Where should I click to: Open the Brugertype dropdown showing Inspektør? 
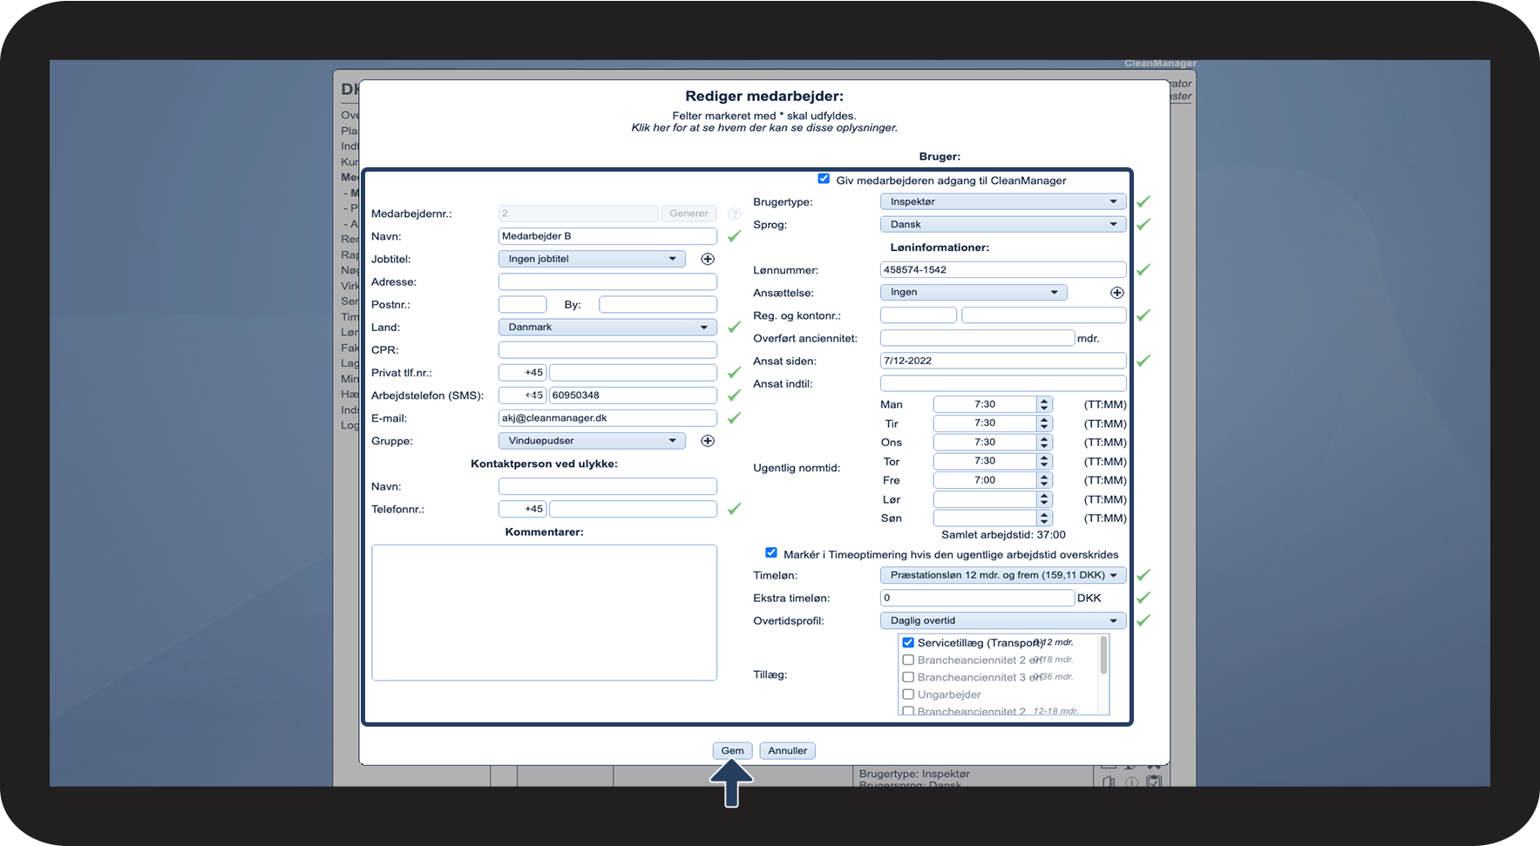pos(1003,201)
